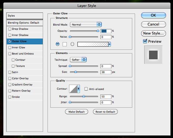Enable the Drop Shadow checkbox

click(10, 29)
